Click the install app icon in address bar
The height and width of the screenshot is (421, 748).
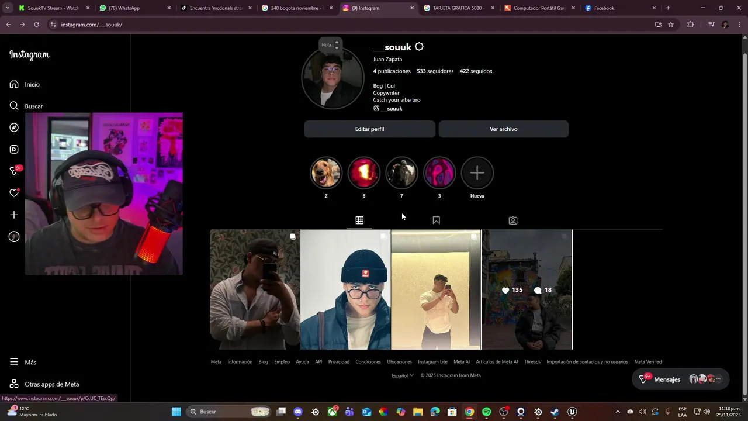658,25
